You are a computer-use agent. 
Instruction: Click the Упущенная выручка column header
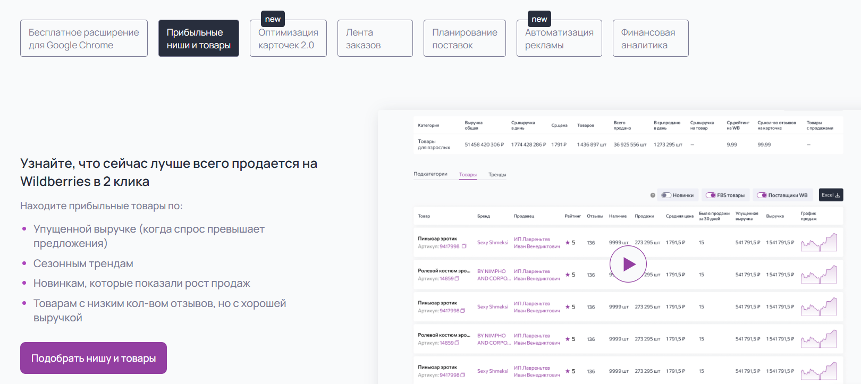[x=746, y=216]
